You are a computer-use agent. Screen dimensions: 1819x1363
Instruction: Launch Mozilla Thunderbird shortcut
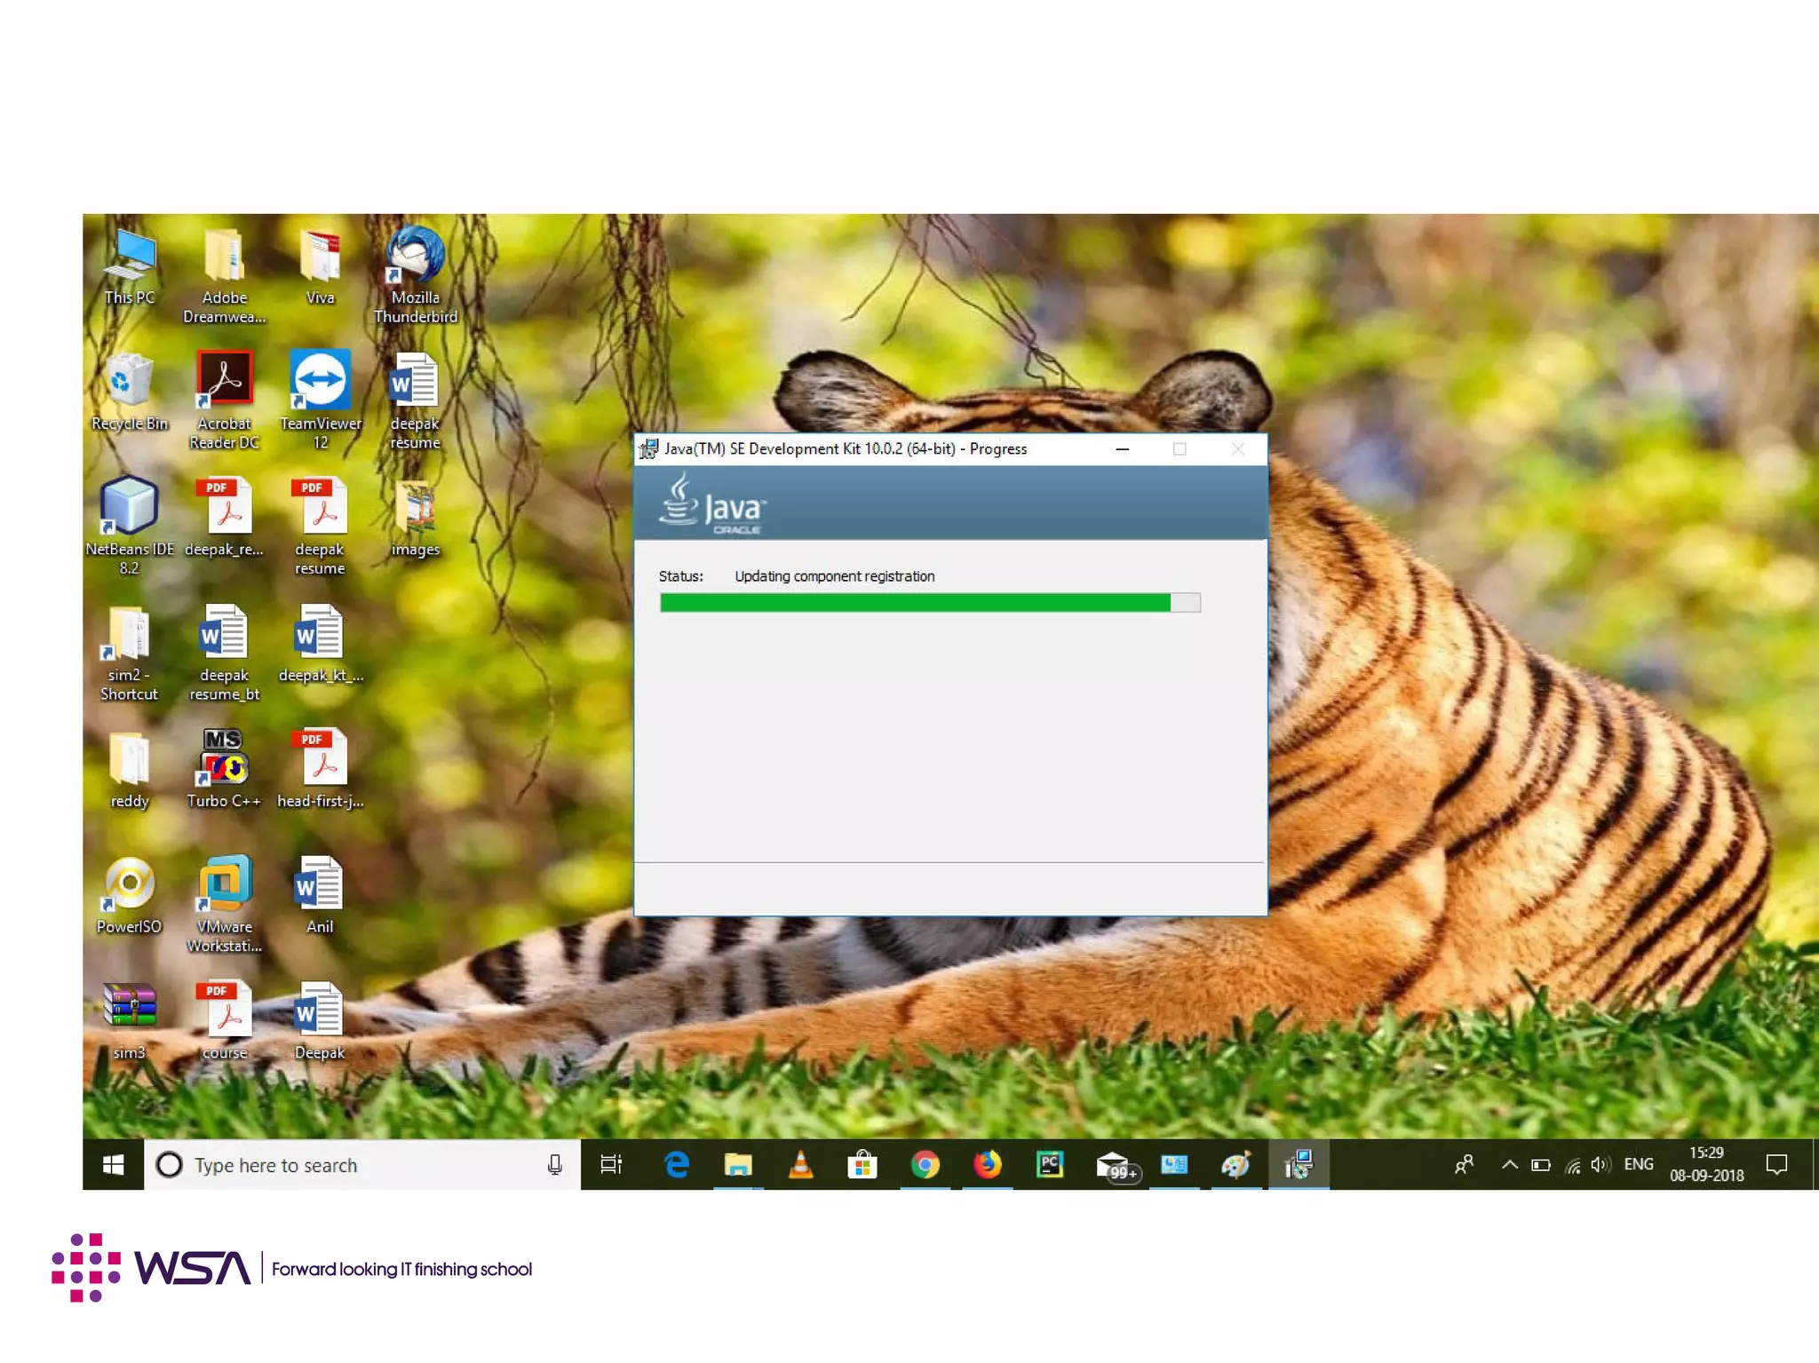click(415, 275)
